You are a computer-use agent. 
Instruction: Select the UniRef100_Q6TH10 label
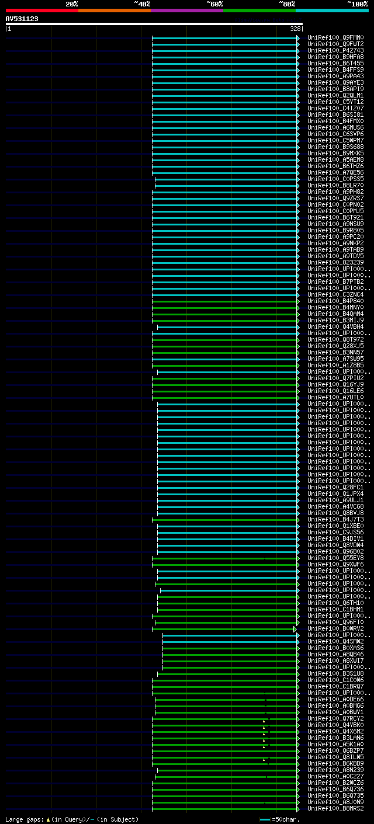(x=335, y=603)
